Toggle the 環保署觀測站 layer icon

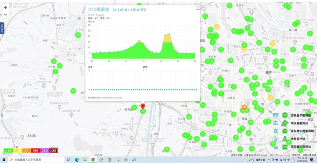coord(276,123)
